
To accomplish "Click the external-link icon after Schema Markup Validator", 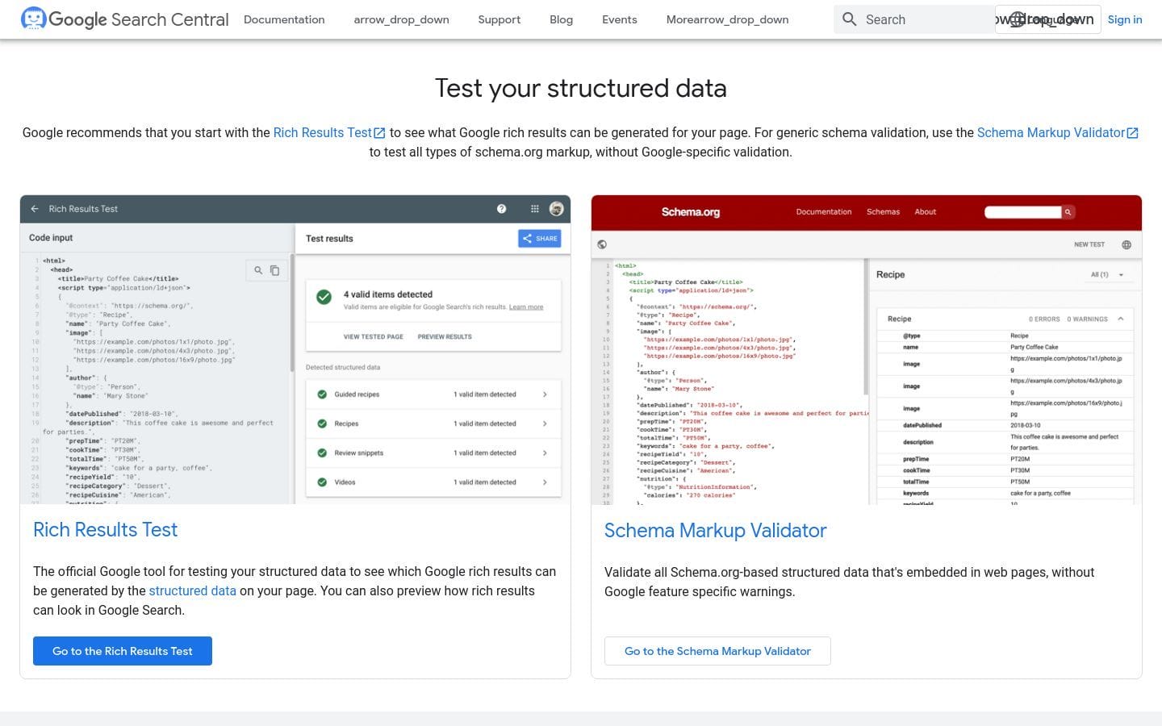I will [1132, 133].
